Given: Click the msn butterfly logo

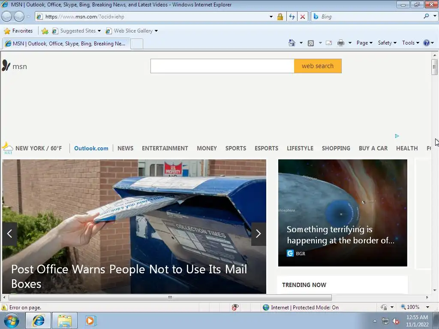Looking at the screenshot, I should tap(6, 66).
